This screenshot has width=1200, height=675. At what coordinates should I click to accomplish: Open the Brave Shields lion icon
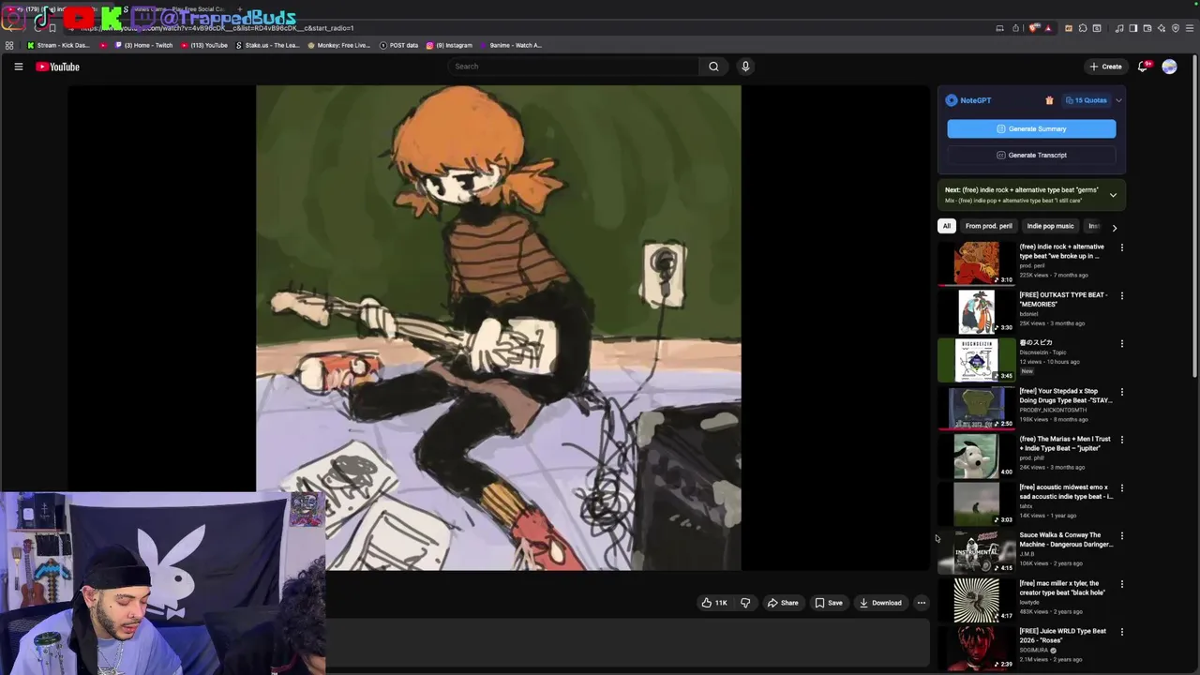tap(1032, 28)
